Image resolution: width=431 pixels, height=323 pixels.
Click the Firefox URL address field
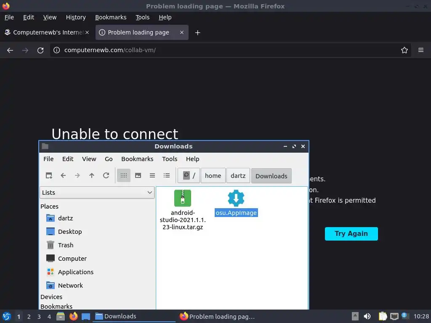pyautogui.click(x=231, y=50)
